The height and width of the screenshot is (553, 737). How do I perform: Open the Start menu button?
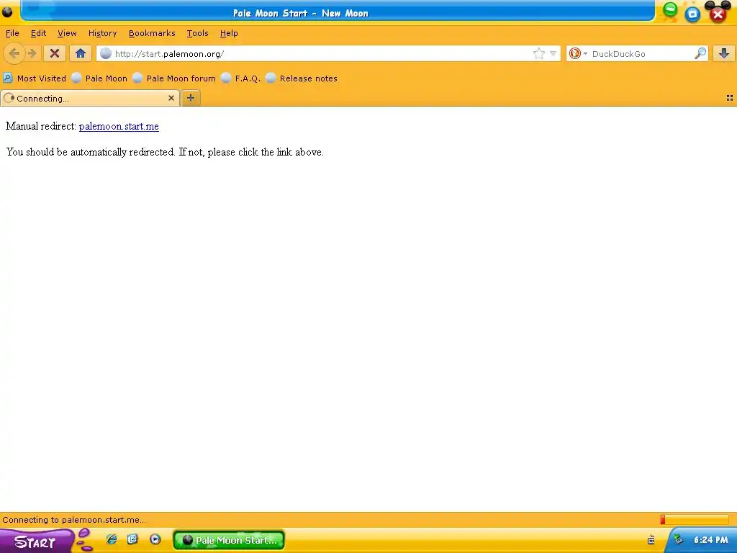[x=36, y=541]
